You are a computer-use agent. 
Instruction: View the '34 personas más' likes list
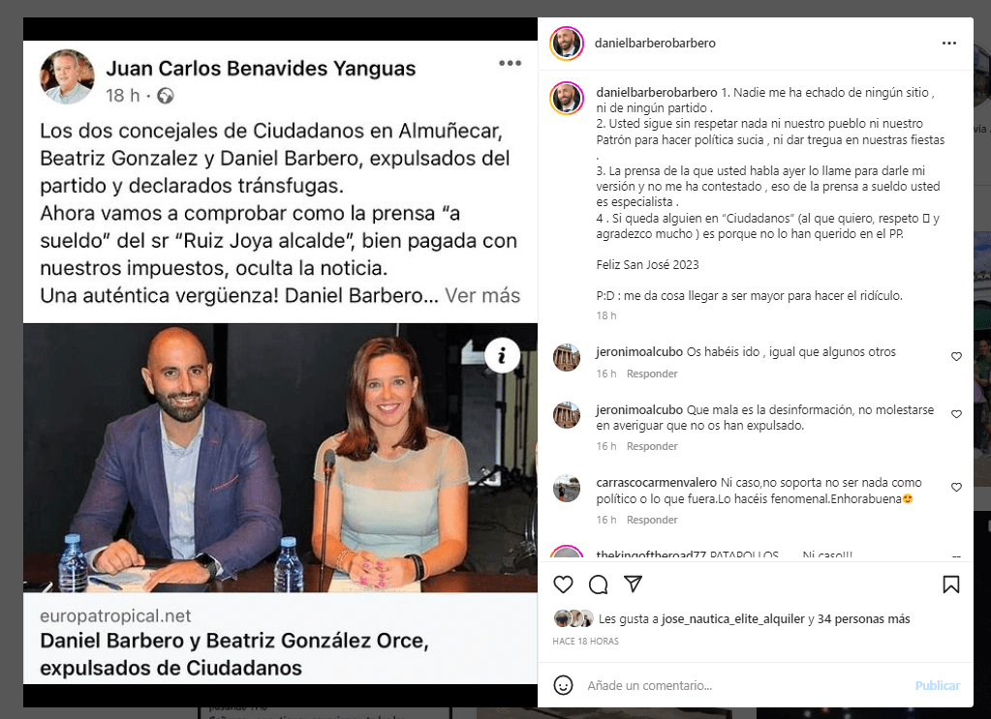[x=863, y=619]
